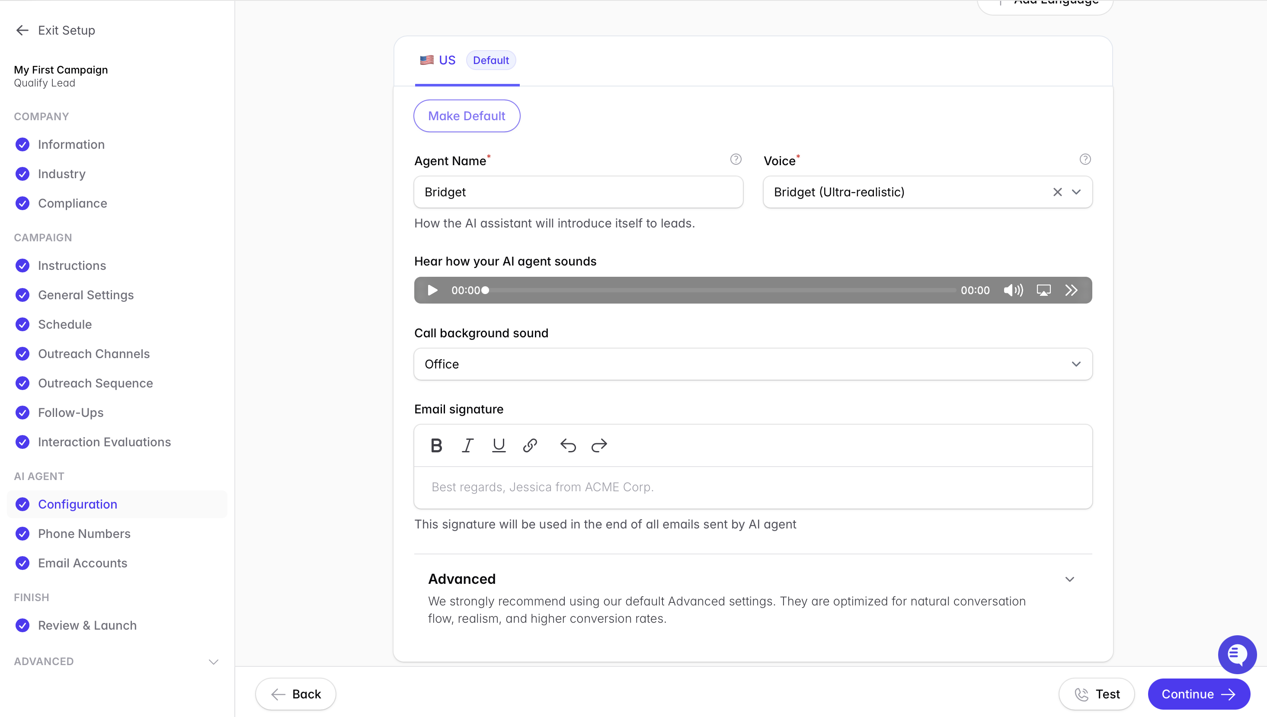This screenshot has width=1267, height=717.
Task: Mute the audio player volume
Action: (1013, 290)
